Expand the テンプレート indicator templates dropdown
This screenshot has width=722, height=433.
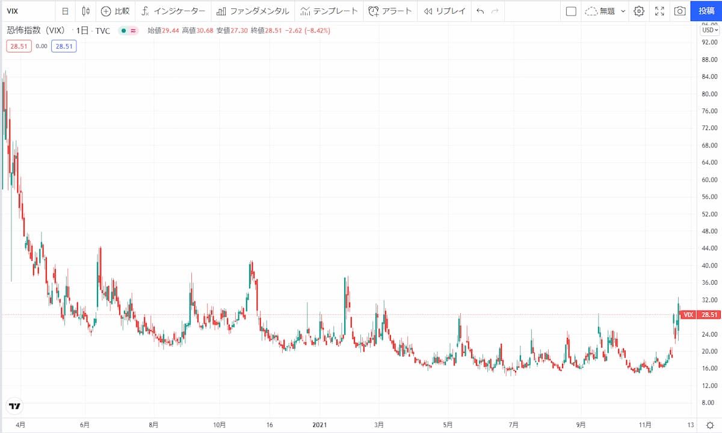pyautogui.click(x=329, y=11)
